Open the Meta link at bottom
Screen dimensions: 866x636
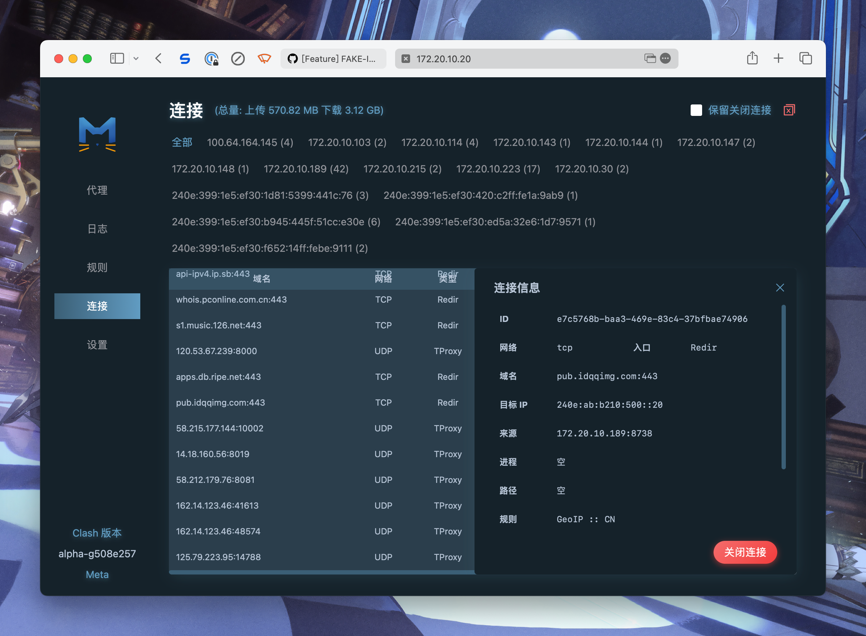(97, 574)
